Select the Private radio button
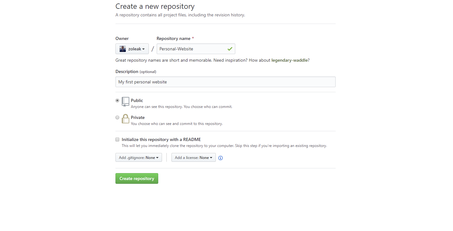The height and width of the screenshot is (231, 453). (x=117, y=117)
